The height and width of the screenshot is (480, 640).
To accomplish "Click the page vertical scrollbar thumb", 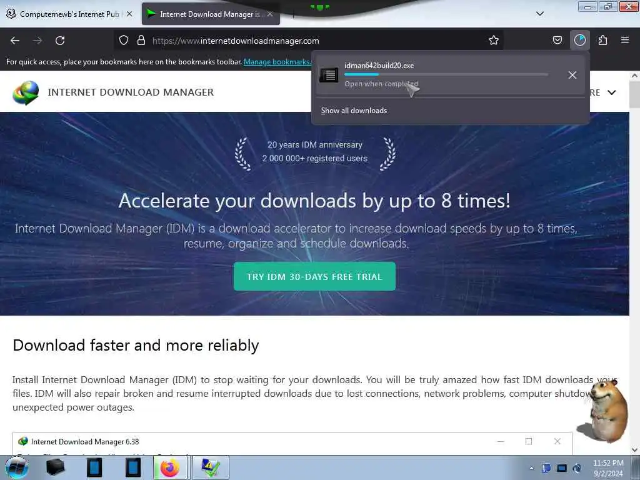I will pyautogui.click(x=634, y=94).
